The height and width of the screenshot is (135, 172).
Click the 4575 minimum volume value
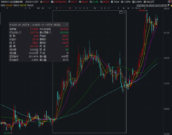pyautogui.click(x=66, y=60)
